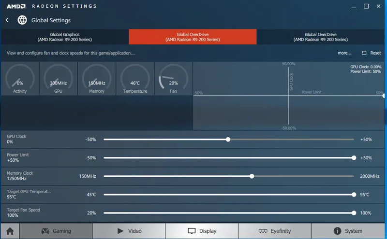Click the Memory Clock slider handle
Image resolution: width=387 pixels, height=239 pixels.
[252, 176]
